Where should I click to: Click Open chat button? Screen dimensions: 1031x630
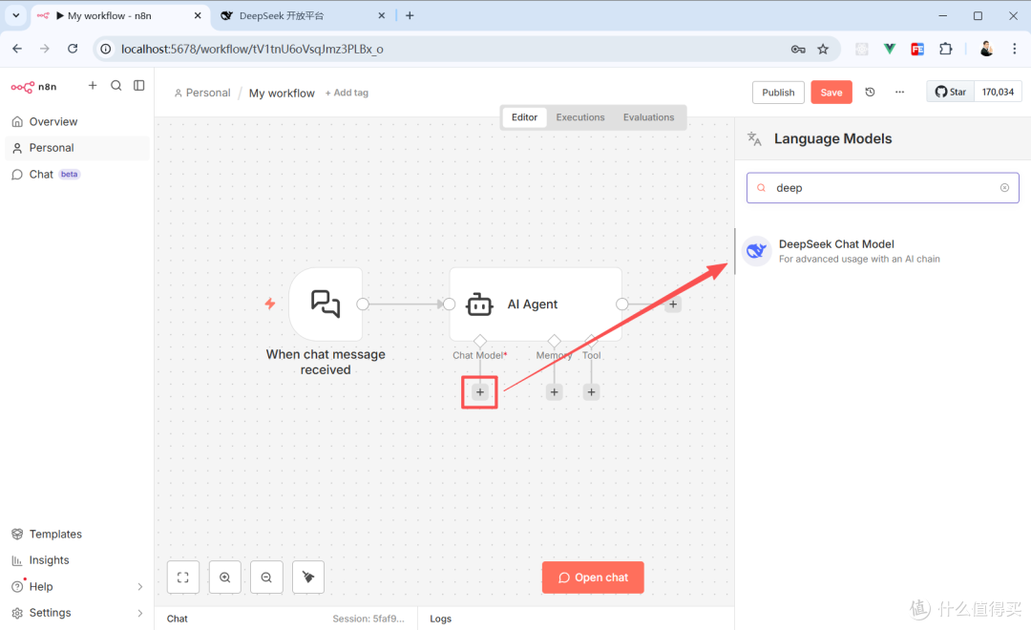click(593, 577)
